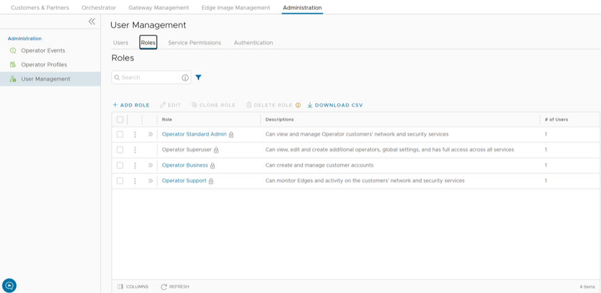Open Operator Events in the sidebar

tap(43, 51)
